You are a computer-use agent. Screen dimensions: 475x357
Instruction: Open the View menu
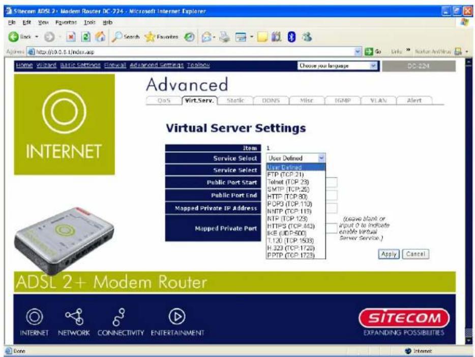(43, 22)
